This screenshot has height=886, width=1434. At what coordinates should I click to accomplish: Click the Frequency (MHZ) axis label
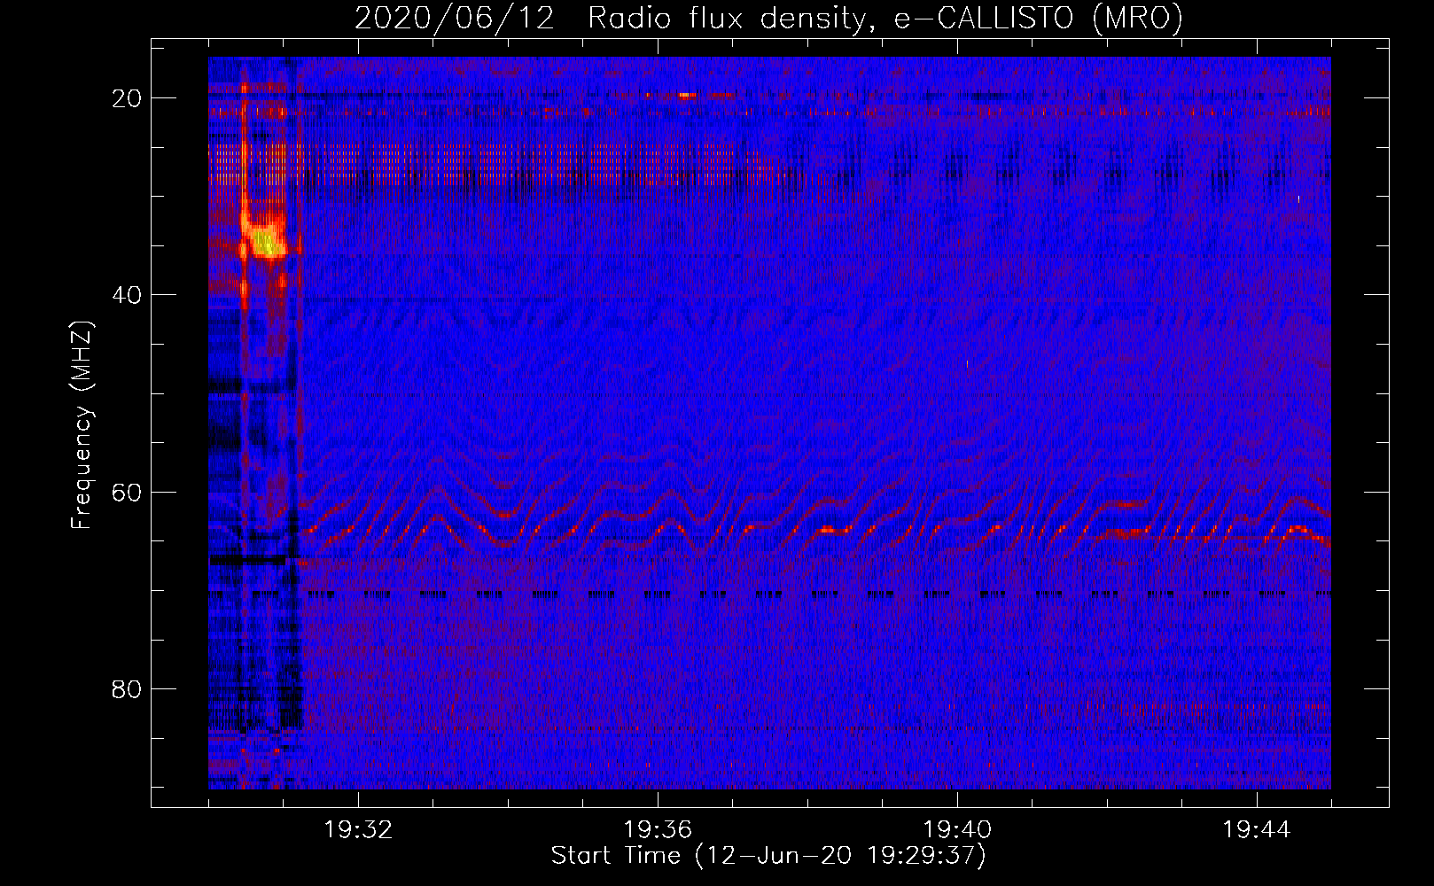tap(82, 425)
